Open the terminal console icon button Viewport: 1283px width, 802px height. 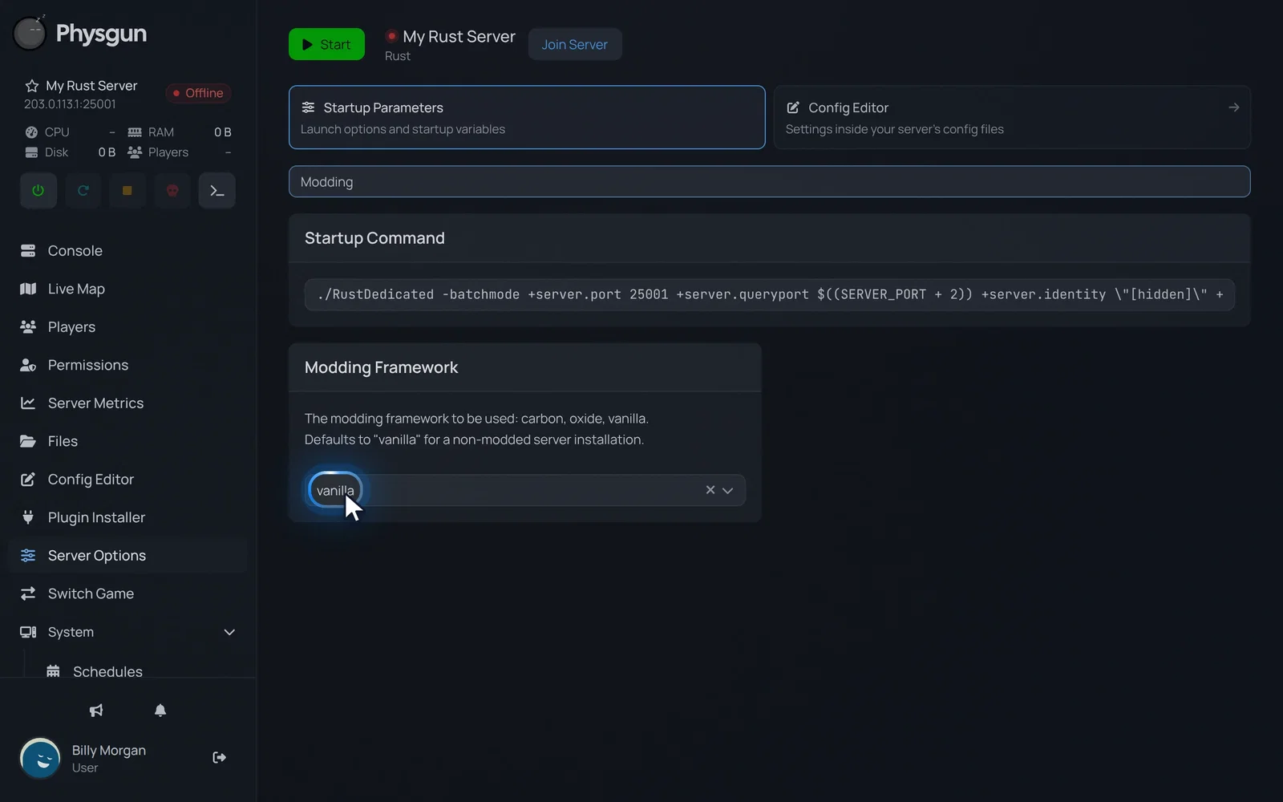click(x=217, y=191)
